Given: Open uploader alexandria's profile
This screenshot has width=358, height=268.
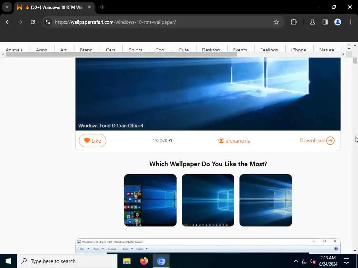Looking at the screenshot, I should click(234, 141).
